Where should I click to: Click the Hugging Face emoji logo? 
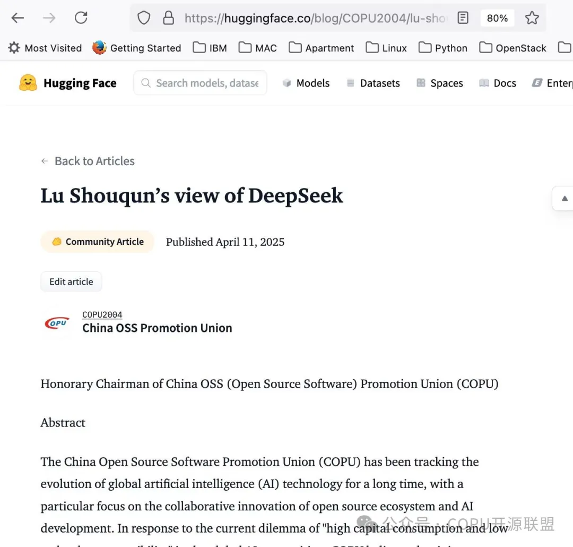(x=28, y=83)
